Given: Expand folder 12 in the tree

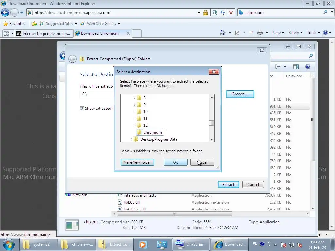Looking at the screenshot, I should 134,125.
